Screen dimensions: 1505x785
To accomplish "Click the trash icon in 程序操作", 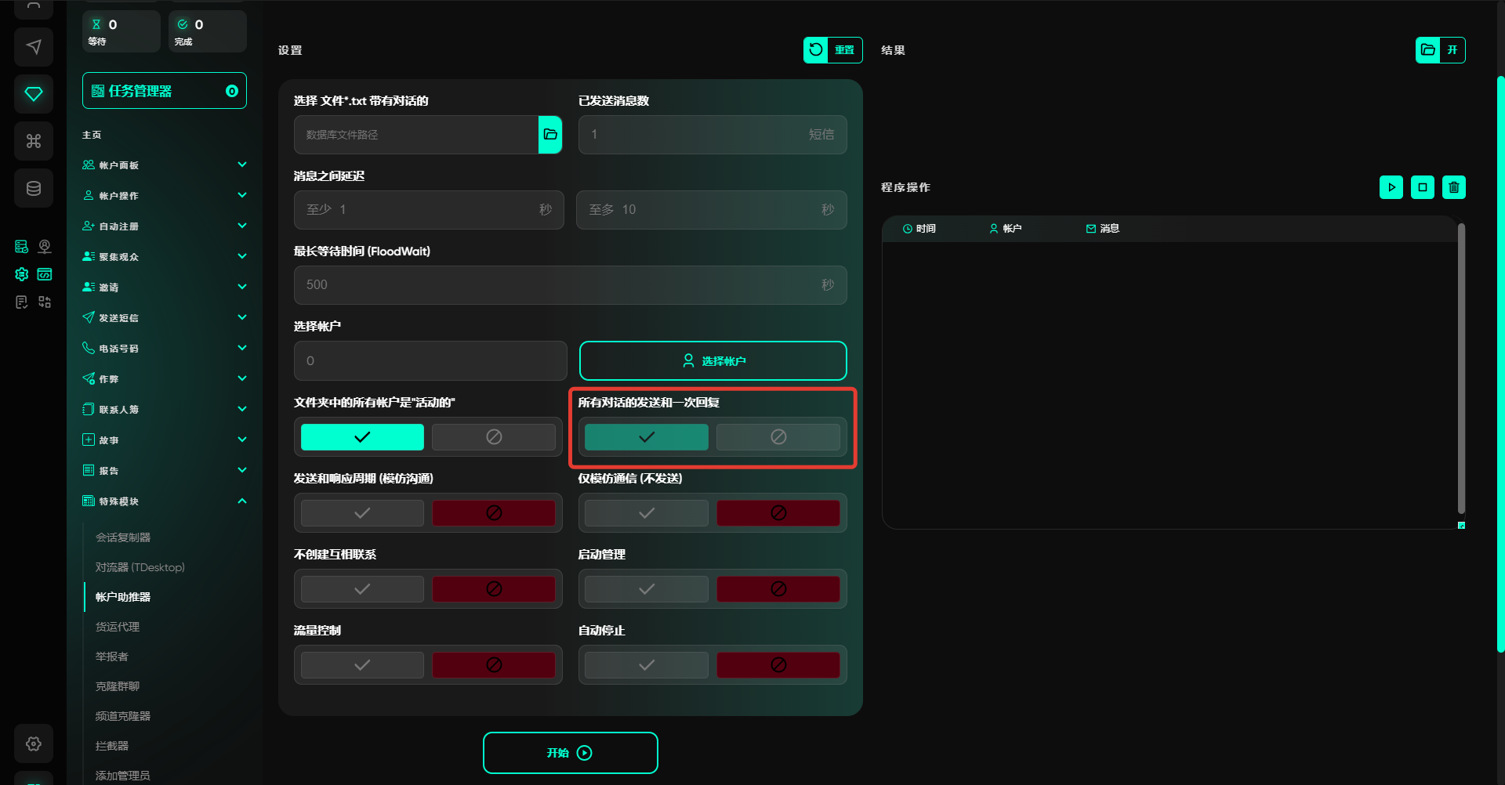I will (1453, 187).
